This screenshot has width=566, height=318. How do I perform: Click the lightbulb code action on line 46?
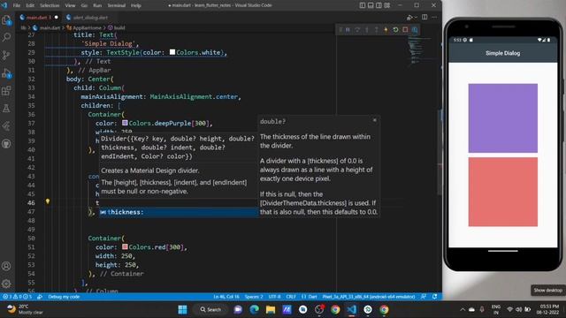point(48,202)
